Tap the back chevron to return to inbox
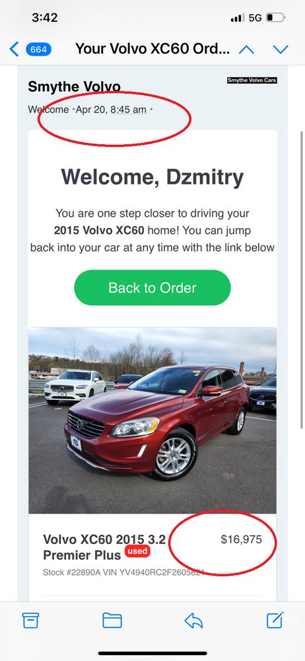This screenshot has height=661, width=305. tap(14, 50)
